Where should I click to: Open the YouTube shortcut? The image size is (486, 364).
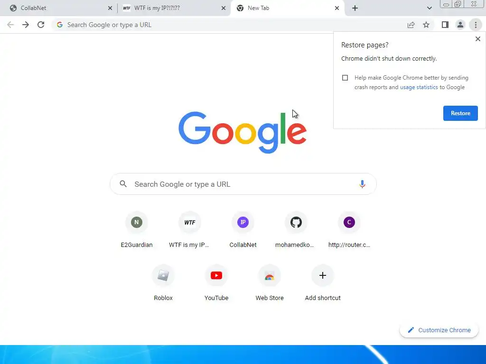[x=216, y=283]
